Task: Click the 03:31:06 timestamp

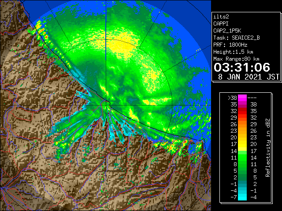Action: point(242,67)
